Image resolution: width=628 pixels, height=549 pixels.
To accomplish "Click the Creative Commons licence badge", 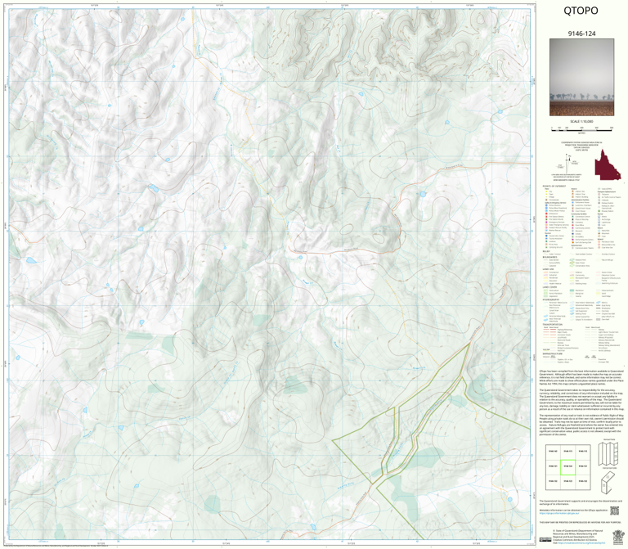I will [x=545, y=540].
